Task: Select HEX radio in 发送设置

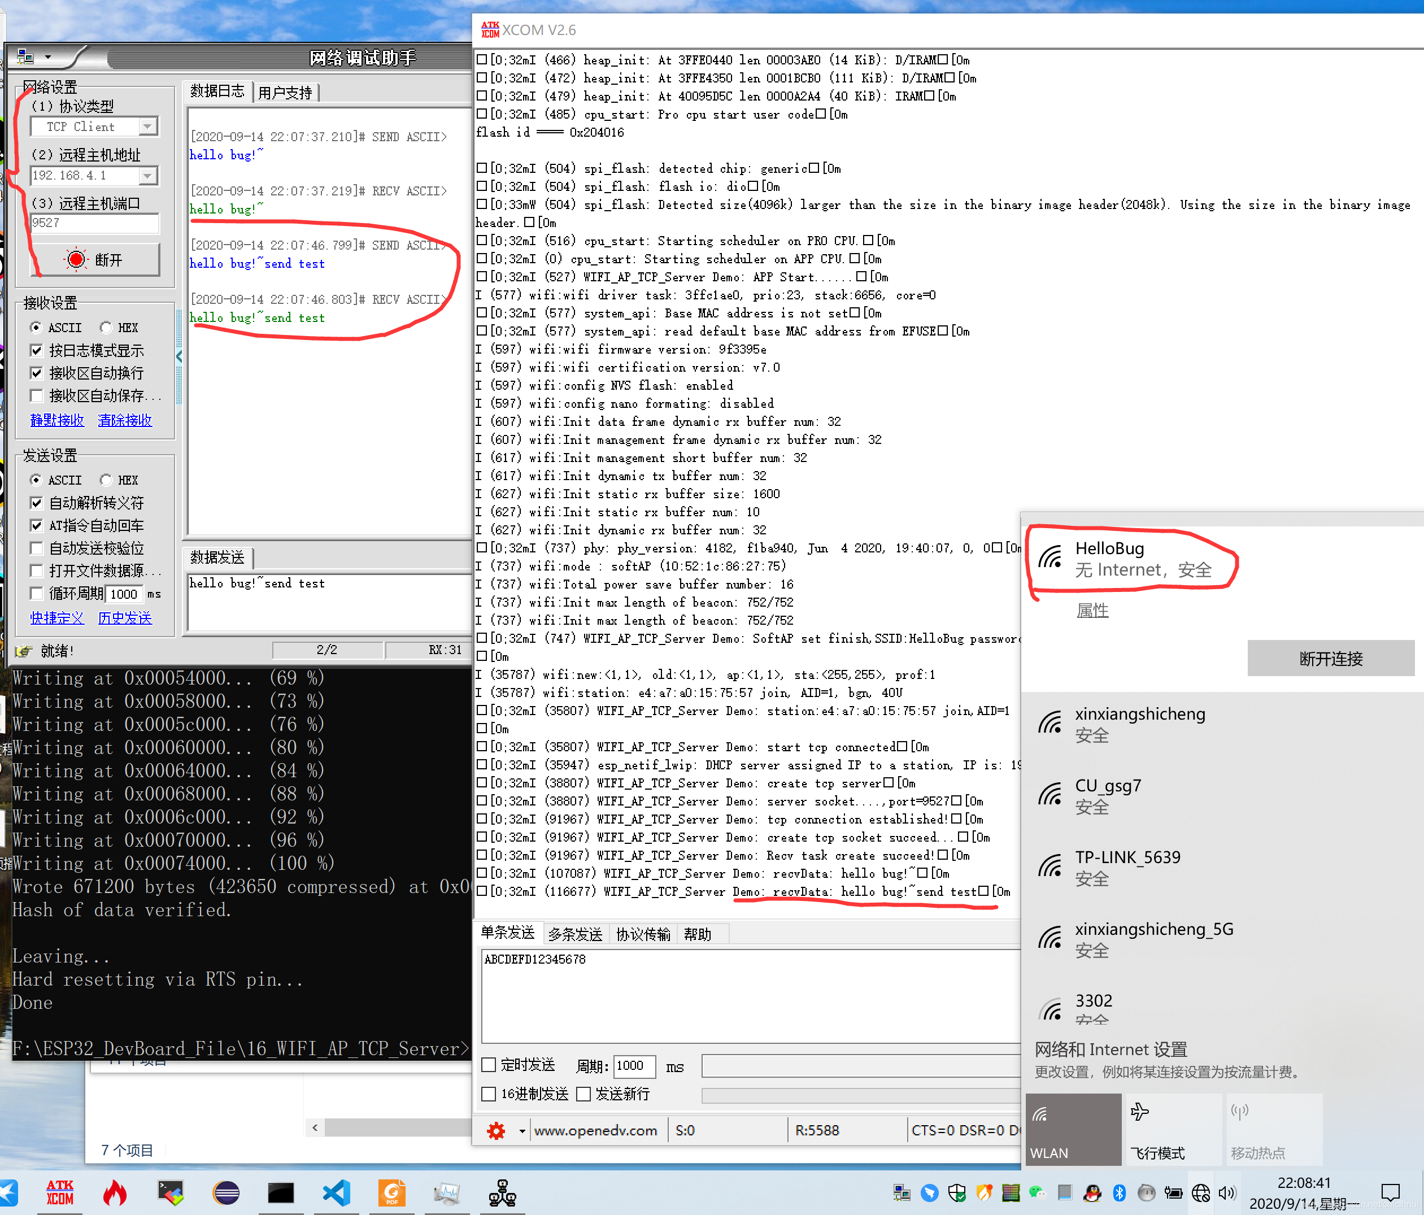Action: click(x=106, y=480)
